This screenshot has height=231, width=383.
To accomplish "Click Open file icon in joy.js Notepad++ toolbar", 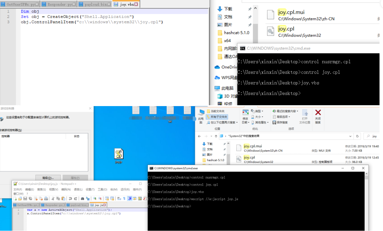I will click(x=20, y=199).
